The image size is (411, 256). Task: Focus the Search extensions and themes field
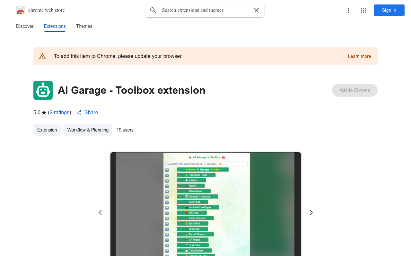click(x=205, y=10)
